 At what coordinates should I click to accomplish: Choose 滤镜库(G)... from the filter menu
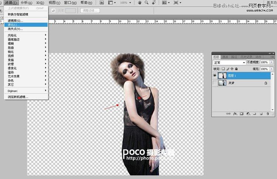pos(26,21)
